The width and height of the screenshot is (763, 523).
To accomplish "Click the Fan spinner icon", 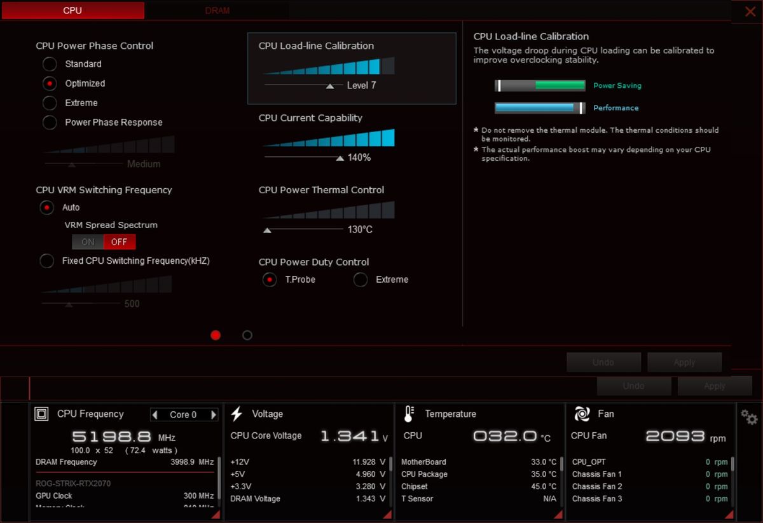I will click(582, 414).
